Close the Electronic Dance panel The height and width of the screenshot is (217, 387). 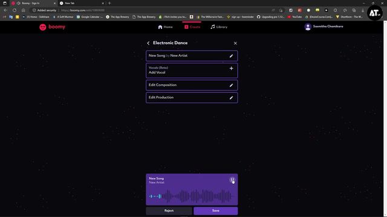235,43
